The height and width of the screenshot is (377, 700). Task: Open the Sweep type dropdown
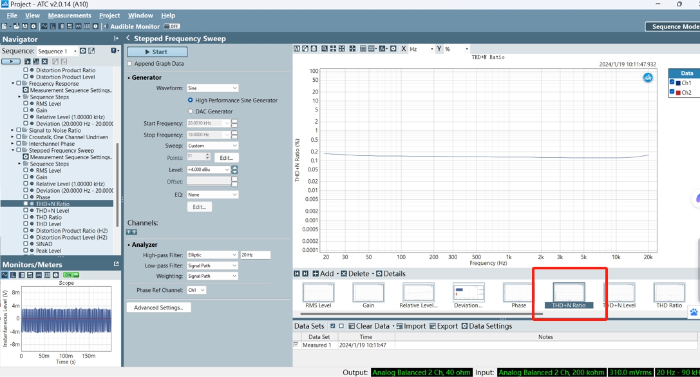[x=213, y=146]
